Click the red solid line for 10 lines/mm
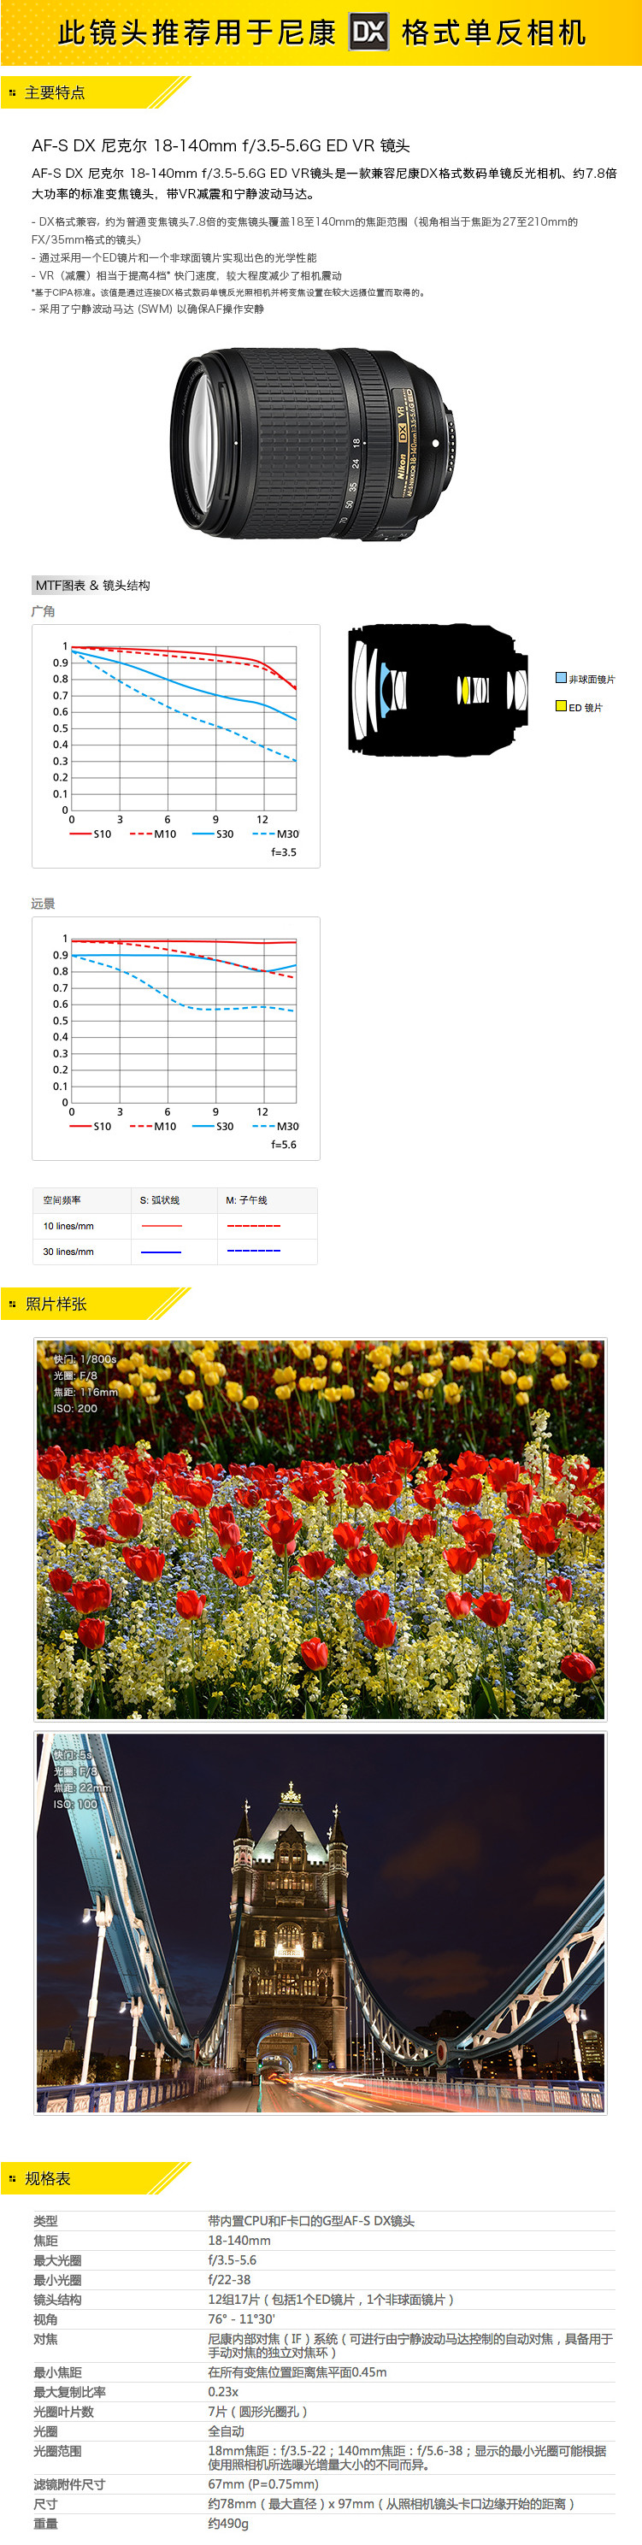 click(x=161, y=1225)
